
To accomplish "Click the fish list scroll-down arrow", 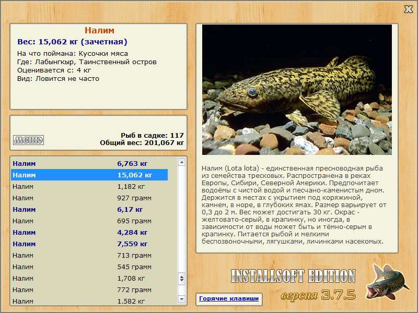I will click(181, 299).
